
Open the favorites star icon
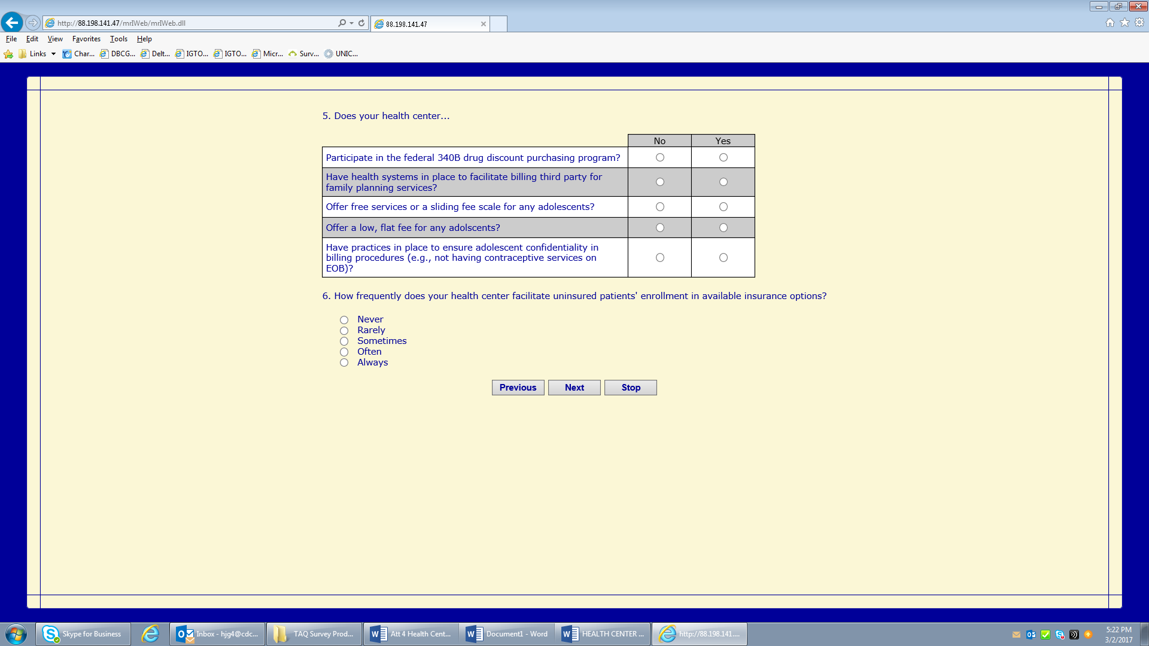[x=1124, y=23]
